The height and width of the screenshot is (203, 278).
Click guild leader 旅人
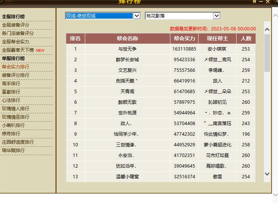click(218, 81)
